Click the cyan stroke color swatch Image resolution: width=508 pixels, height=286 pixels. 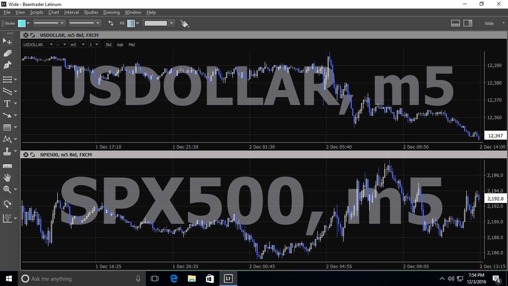(x=22, y=23)
